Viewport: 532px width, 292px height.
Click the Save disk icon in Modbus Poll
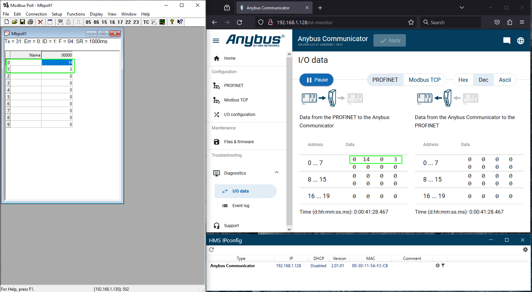(22, 22)
